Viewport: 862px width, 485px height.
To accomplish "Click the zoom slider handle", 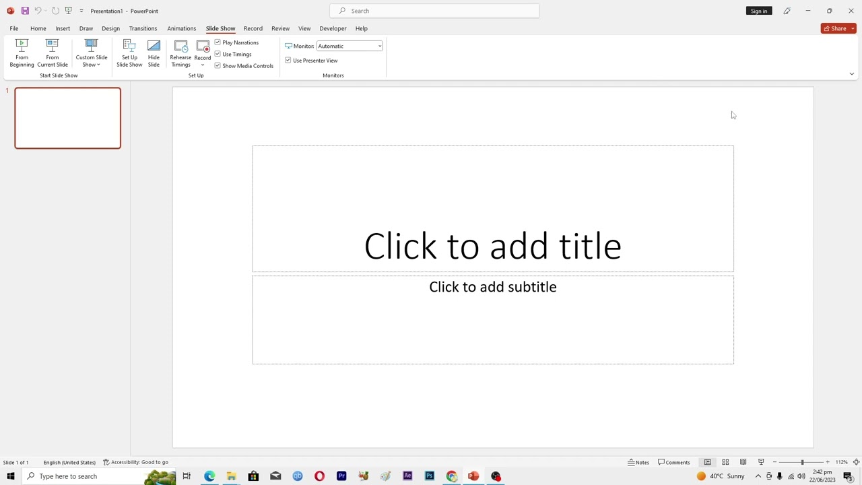I will [x=802, y=462].
